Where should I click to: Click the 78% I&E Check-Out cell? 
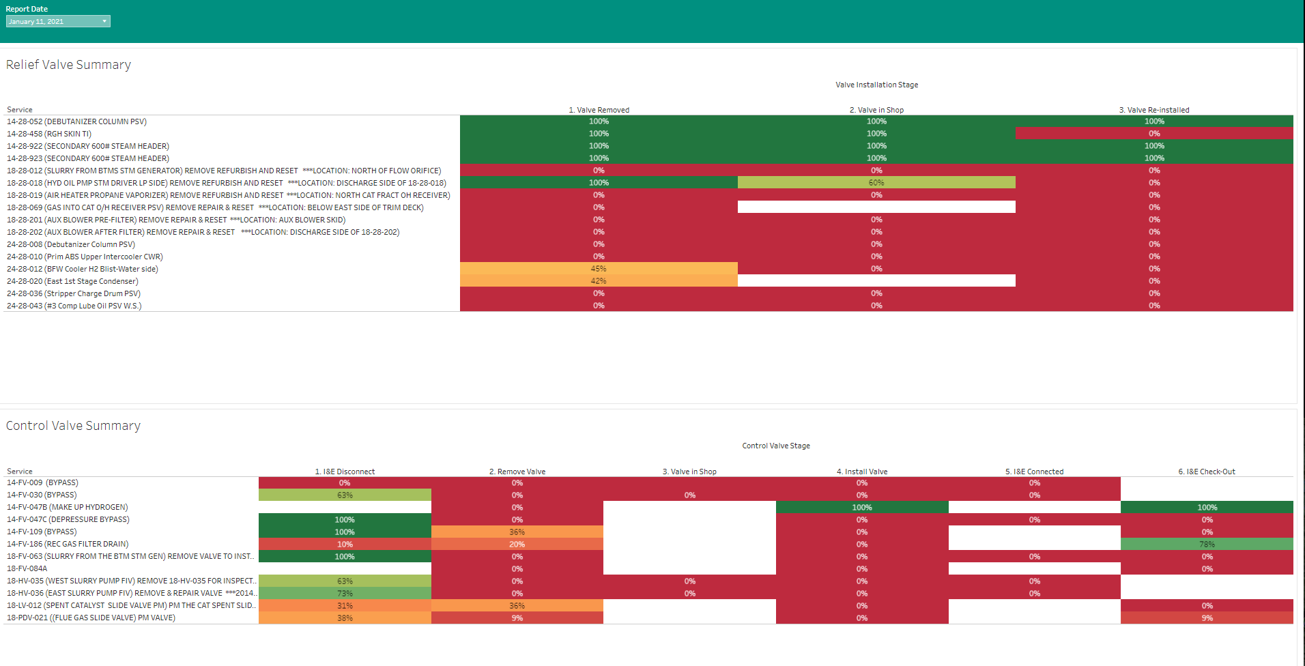coord(1206,545)
